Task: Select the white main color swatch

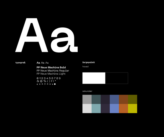Action: (94, 78)
